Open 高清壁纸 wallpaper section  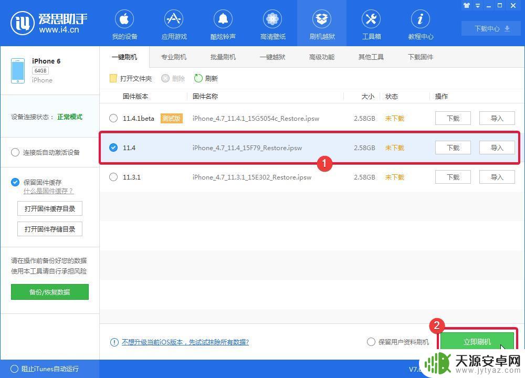pyautogui.click(x=272, y=25)
